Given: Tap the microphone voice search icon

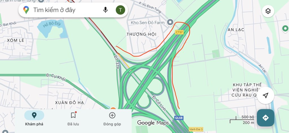Looking at the screenshot, I should [x=105, y=10].
